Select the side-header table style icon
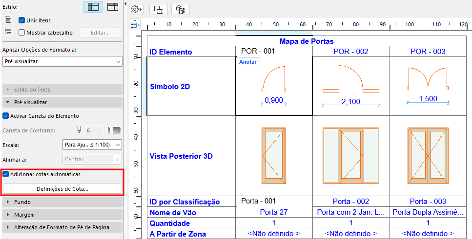The width and height of the screenshot is (472, 239). click(x=93, y=7)
